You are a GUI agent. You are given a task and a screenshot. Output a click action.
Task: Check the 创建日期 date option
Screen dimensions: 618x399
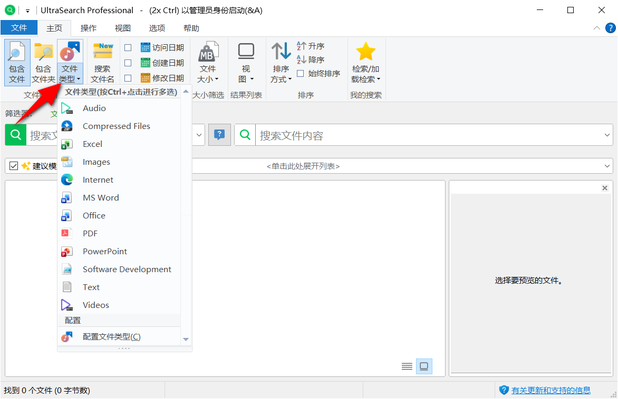(128, 62)
